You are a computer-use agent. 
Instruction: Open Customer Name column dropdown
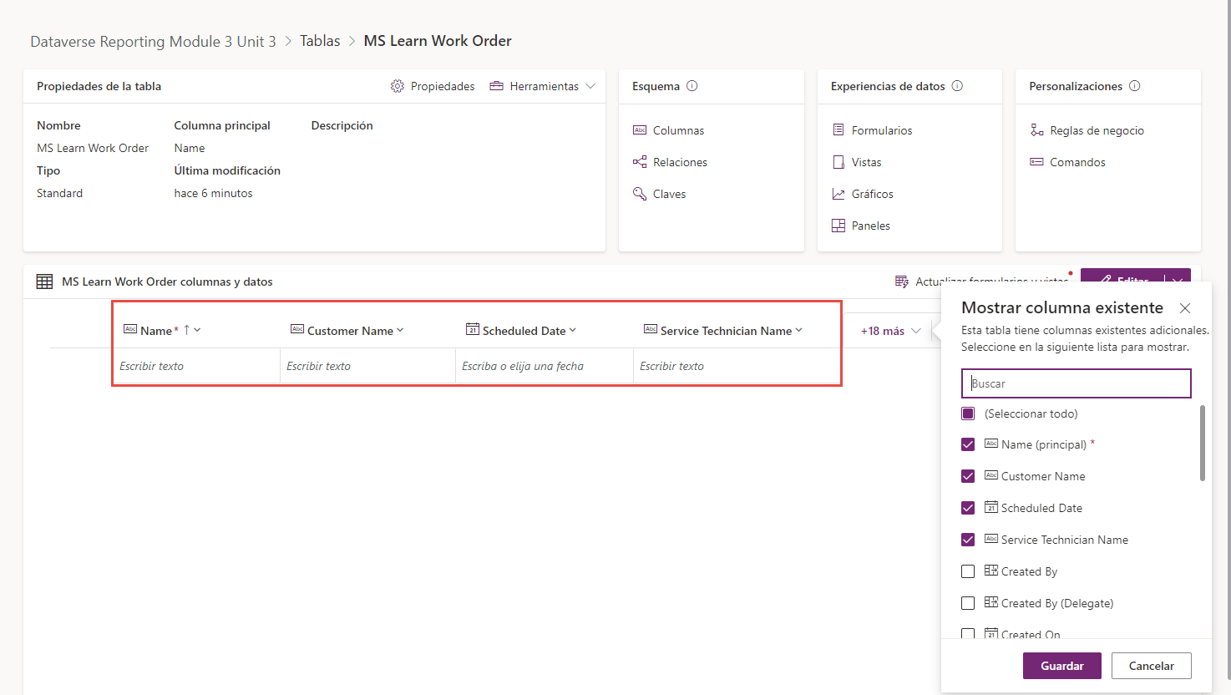pos(400,330)
